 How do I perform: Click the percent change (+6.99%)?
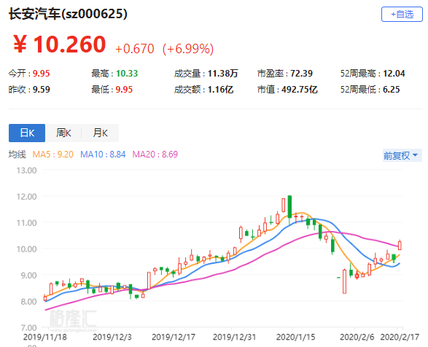188,49
